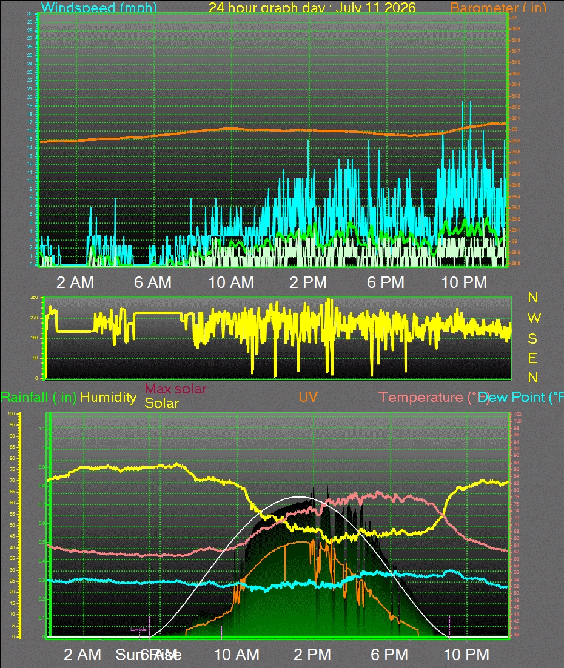Select the 6 PM label under the temperature chart
The width and height of the screenshot is (564, 668).
(x=389, y=655)
